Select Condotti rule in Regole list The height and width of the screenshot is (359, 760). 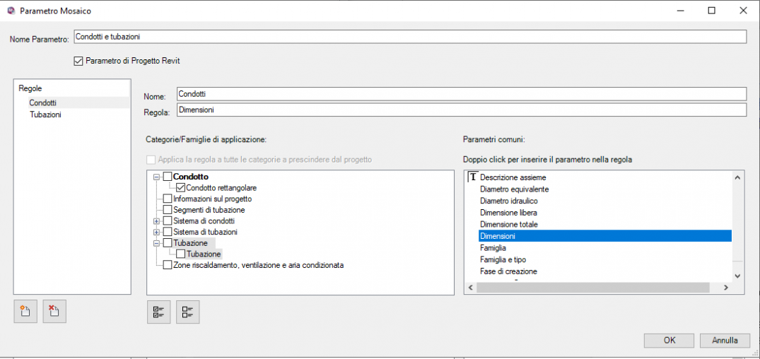click(x=42, y=102)
